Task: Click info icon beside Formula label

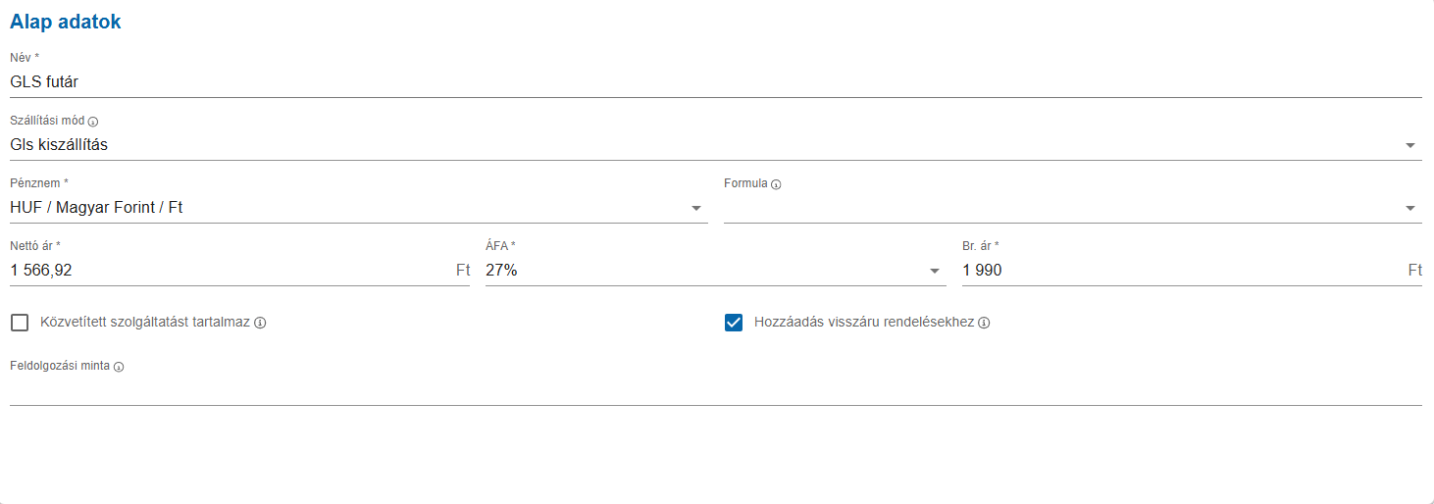Action: (x=776, y=184)
